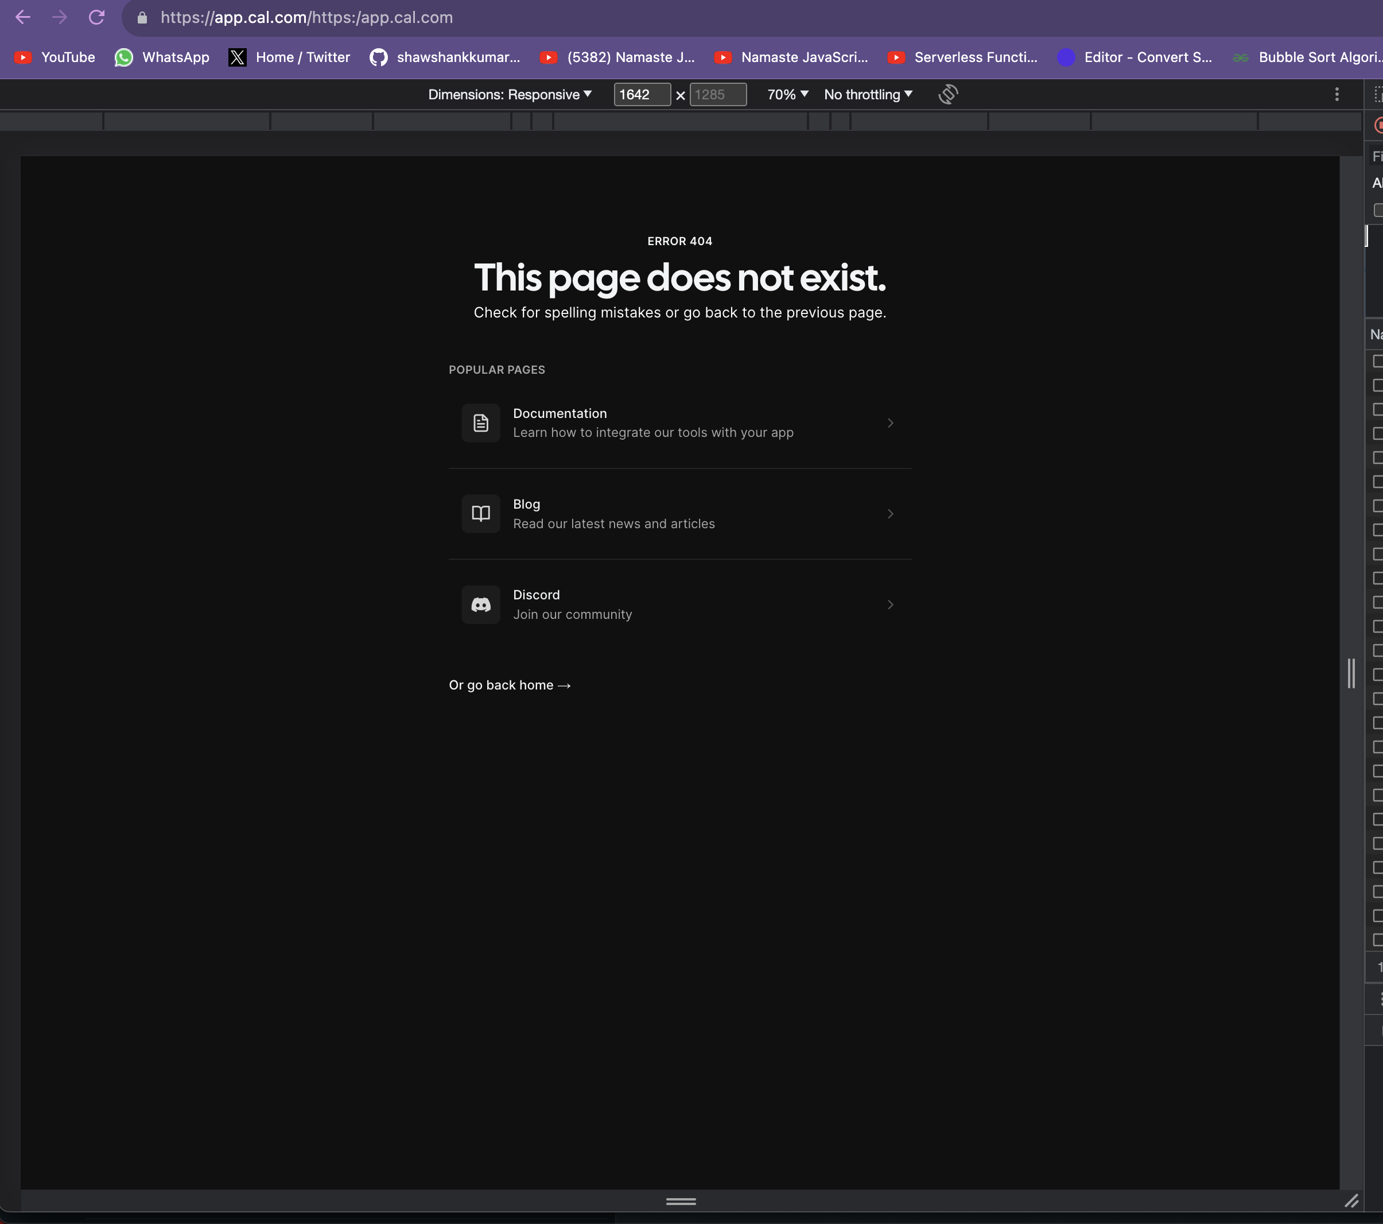Open the YouTube bookmark

click(x=53, y=57)
